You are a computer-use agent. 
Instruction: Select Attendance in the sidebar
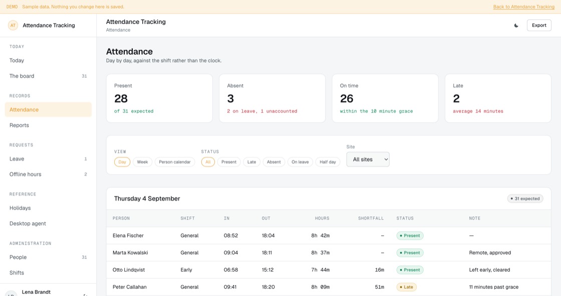click(x=48, y=110)
